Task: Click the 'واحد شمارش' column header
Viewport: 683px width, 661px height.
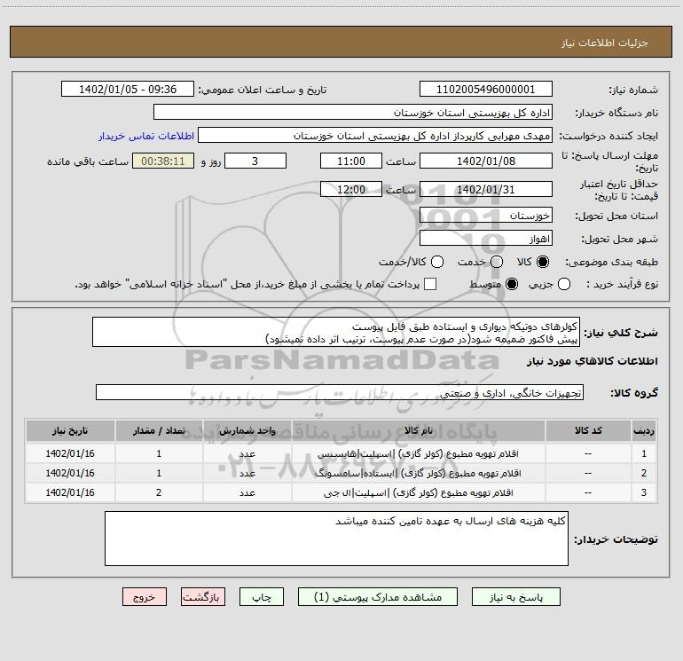Action: [247, 431]
